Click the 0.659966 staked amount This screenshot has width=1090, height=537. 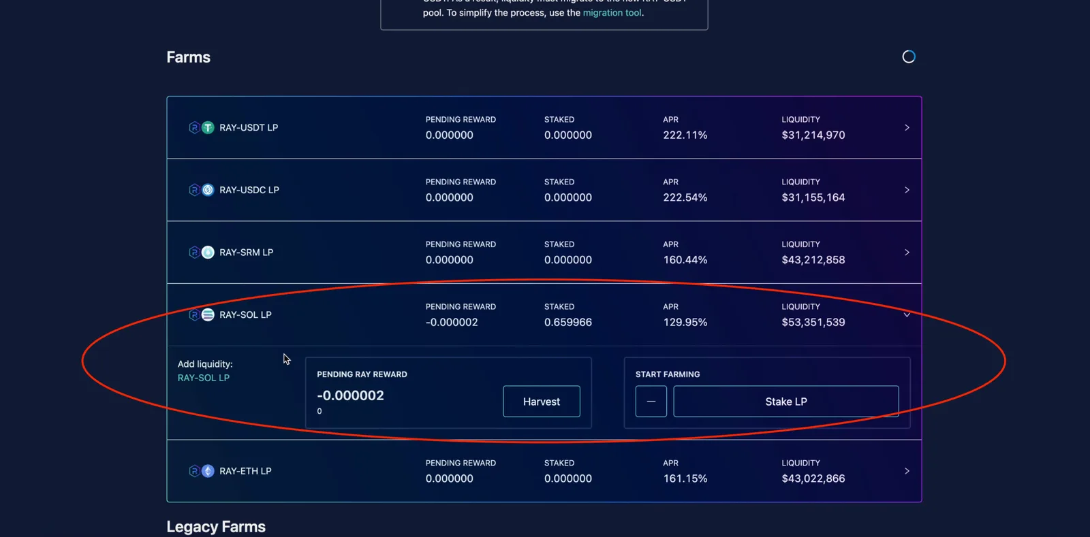[568, 323]
